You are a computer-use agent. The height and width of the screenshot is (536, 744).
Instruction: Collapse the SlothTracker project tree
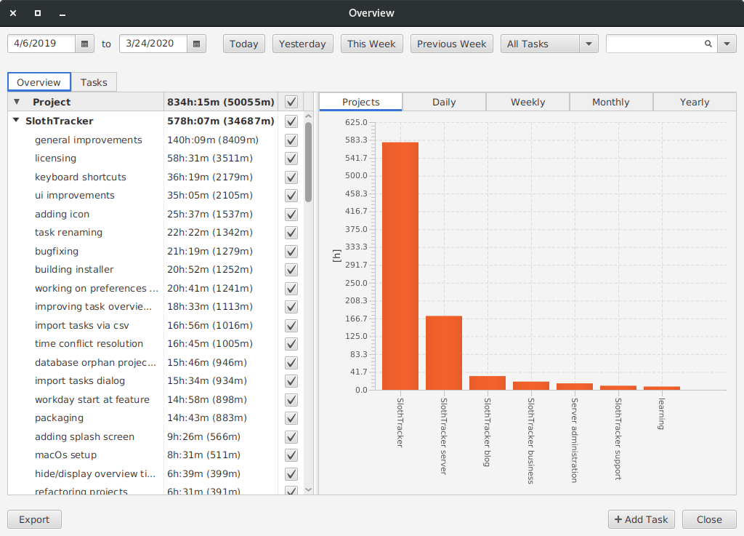pyautogui.click(x=16, y=121)
